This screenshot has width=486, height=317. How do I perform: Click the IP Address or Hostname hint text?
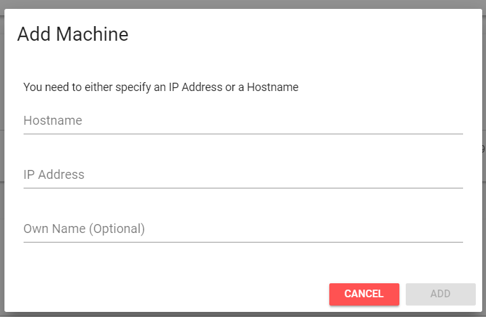click(x=161, y=87)
